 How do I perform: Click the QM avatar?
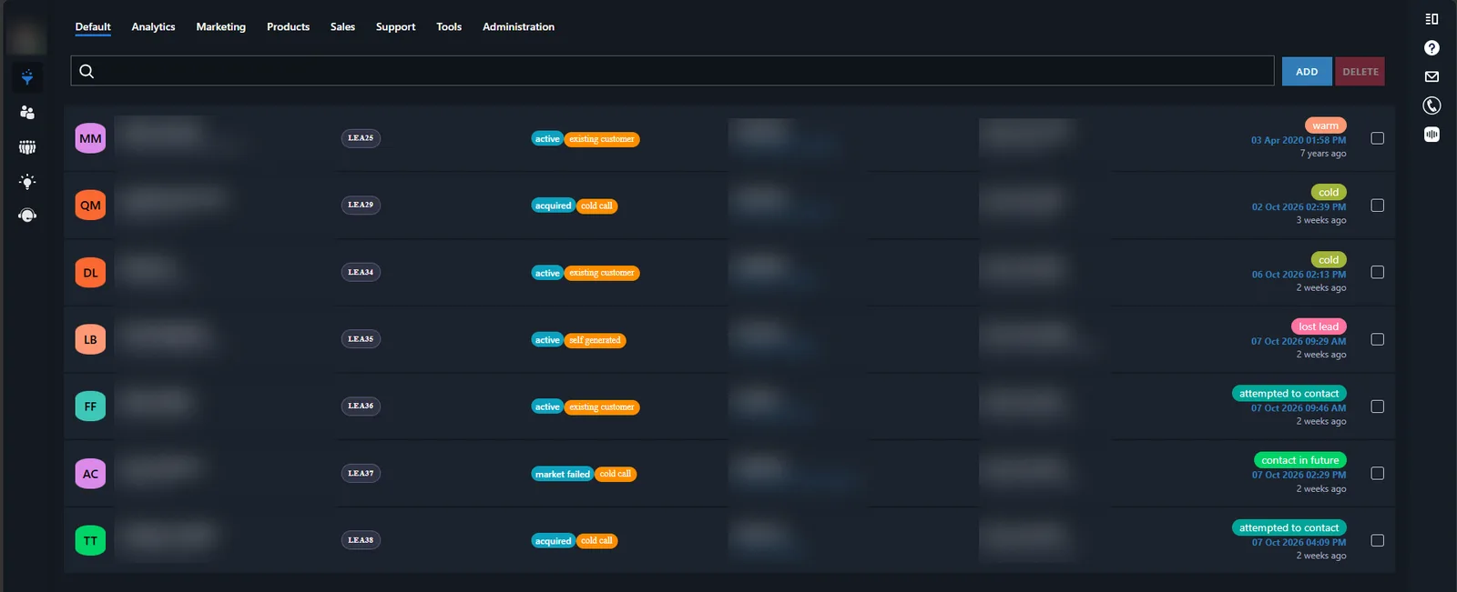pyautogui.click(x=90, y=206)
